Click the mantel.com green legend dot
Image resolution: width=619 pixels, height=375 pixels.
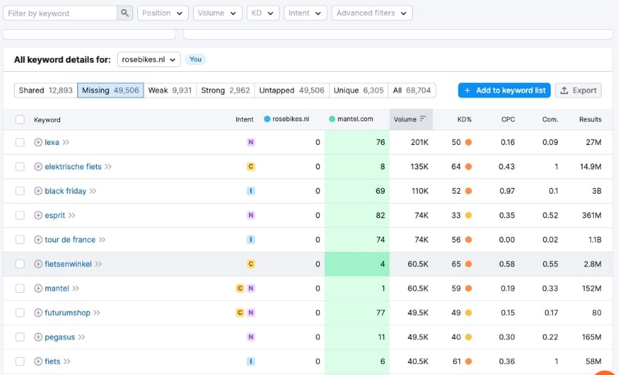click(332, 118)
